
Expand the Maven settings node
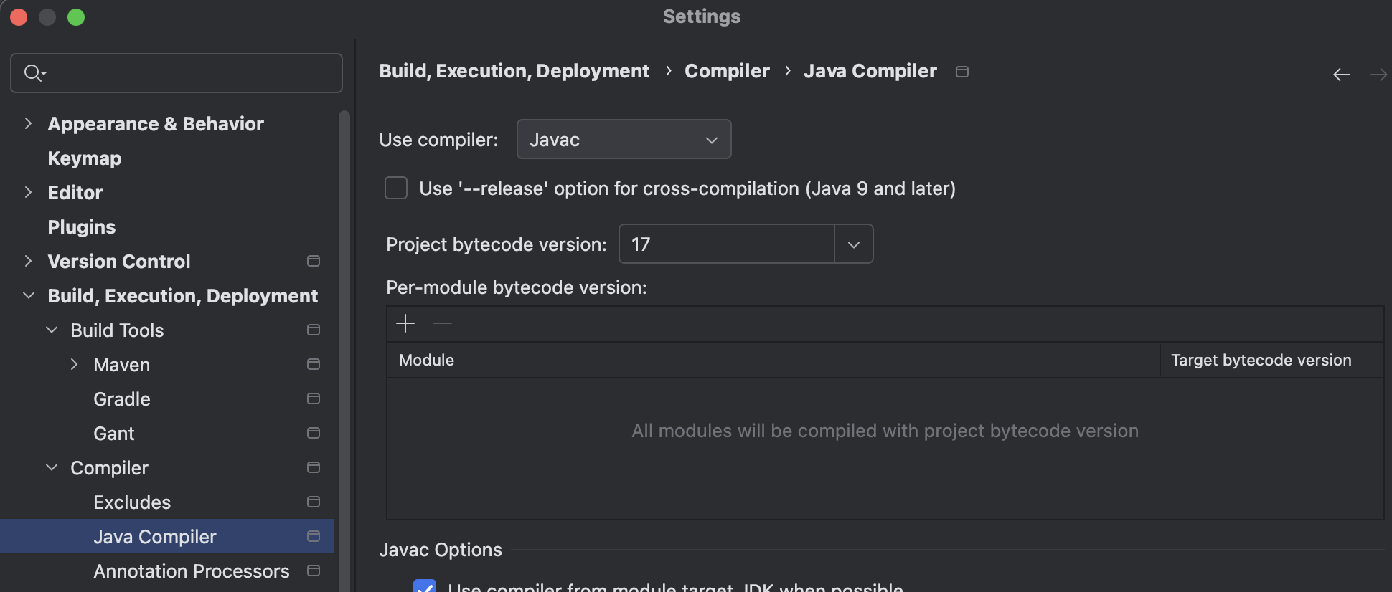(x=75, y=365)
